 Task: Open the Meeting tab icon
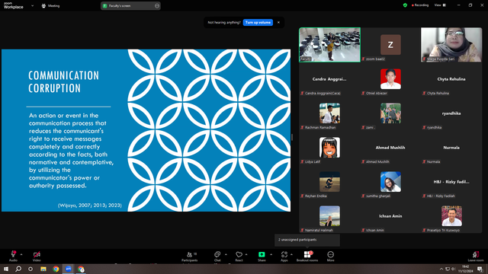tap(43, 5)
